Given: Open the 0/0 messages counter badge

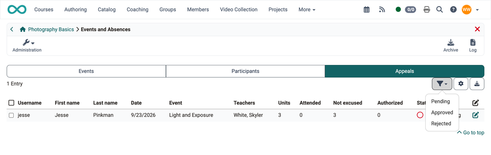Looking at the screenshot, I should [x=411, y=10].
